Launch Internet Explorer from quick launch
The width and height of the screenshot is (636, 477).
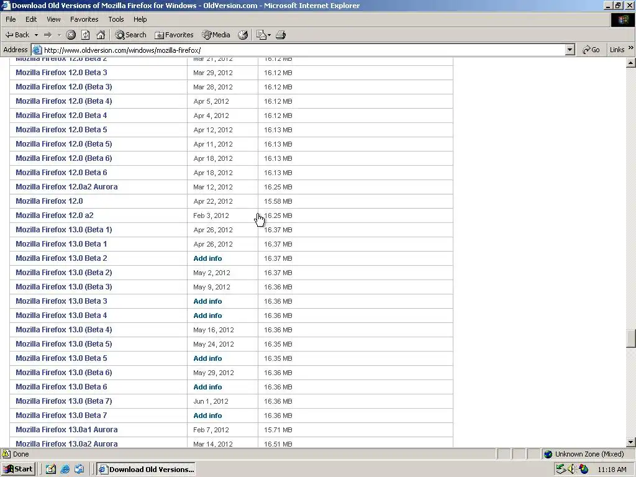[x=65, y=470]
